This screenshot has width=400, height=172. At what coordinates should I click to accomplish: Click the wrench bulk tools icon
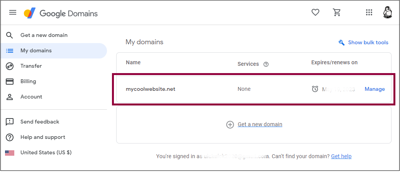342,42
